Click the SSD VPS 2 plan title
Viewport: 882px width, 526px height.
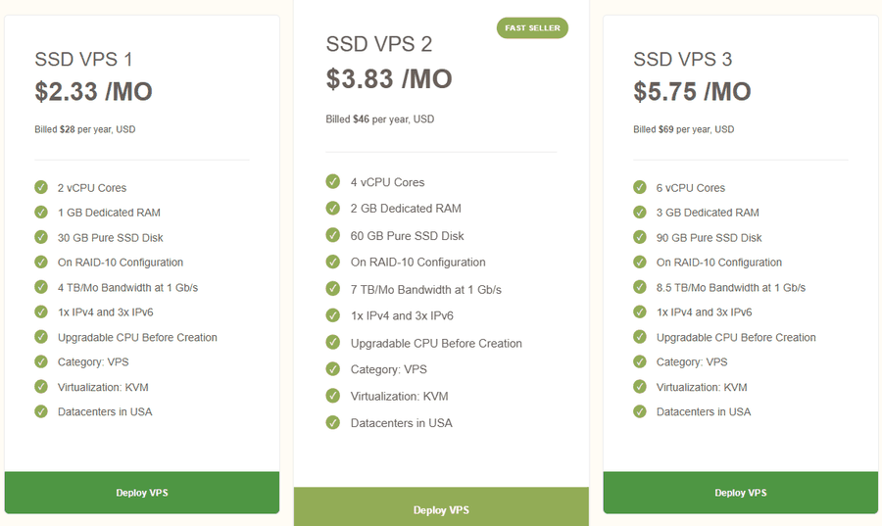pyautogui.click(x=379, y=44)
